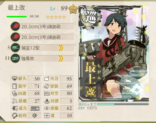Expand arrow on first 20.3cm(3号)連装砲 slot
The image size is (156, 123).
[75, 23]
